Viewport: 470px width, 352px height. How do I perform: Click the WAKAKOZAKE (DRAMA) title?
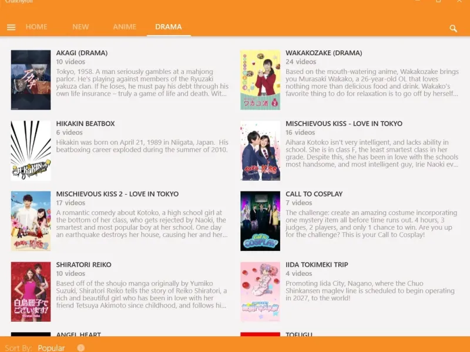pos(324,53)
